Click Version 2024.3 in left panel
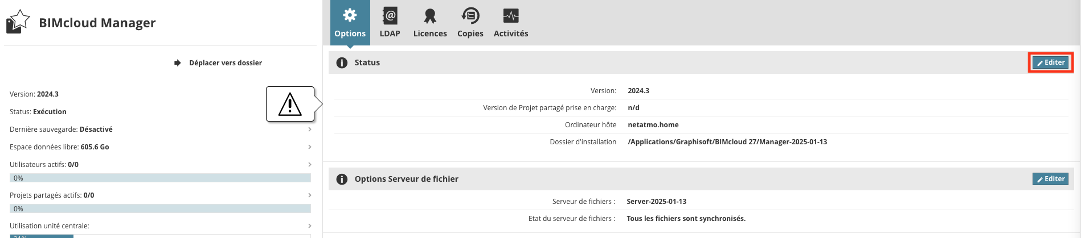Viewport: 1081px width, 238px height. (34, 94)
